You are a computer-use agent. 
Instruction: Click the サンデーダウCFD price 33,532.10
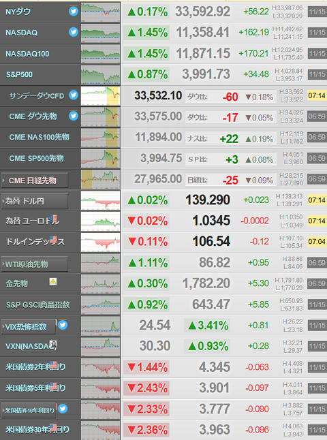(x=158, y=95)
